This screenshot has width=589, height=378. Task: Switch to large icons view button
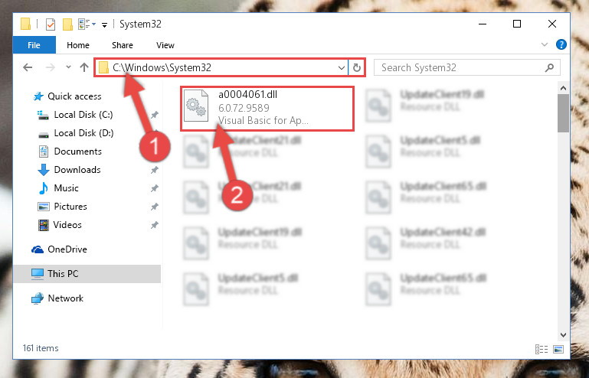558,350
